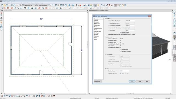Click the Cancel button

tap(139, 81)
